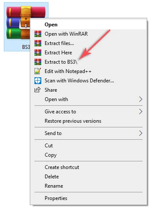This screenshot has width=154, height=214.
Task: Click the WinRAR icon beside Open with WinRAR
Action: click(x=38, y=34)
